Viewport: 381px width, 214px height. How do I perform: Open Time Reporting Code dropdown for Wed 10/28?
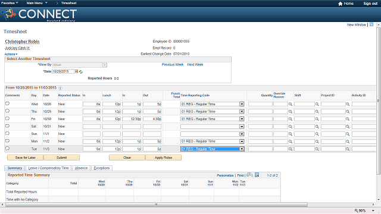(242, 104)
